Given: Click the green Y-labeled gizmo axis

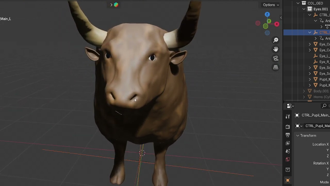Looking at the screenshot, I should click(x=269, y=21).
